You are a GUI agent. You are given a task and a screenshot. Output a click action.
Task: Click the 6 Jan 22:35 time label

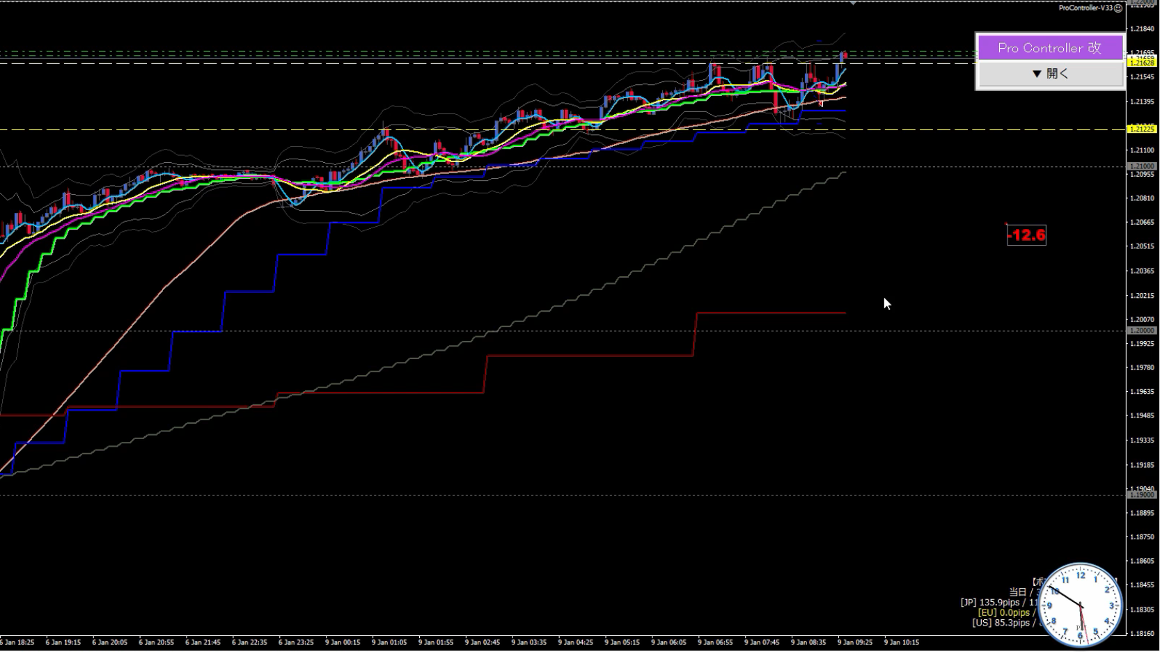[x=249, y=643]
